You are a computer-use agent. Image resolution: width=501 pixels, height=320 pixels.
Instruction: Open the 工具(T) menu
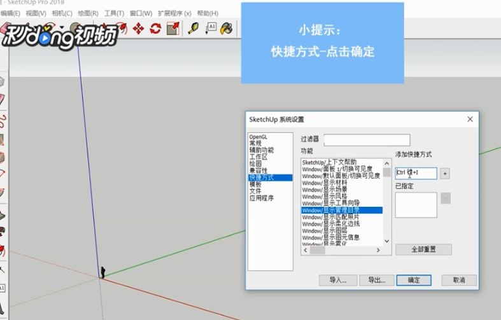114,13
